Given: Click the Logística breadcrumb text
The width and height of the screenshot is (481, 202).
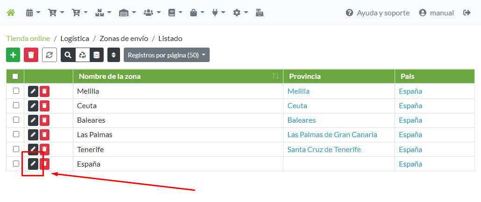Looking at the screenshot, I should tap(75, 39).
